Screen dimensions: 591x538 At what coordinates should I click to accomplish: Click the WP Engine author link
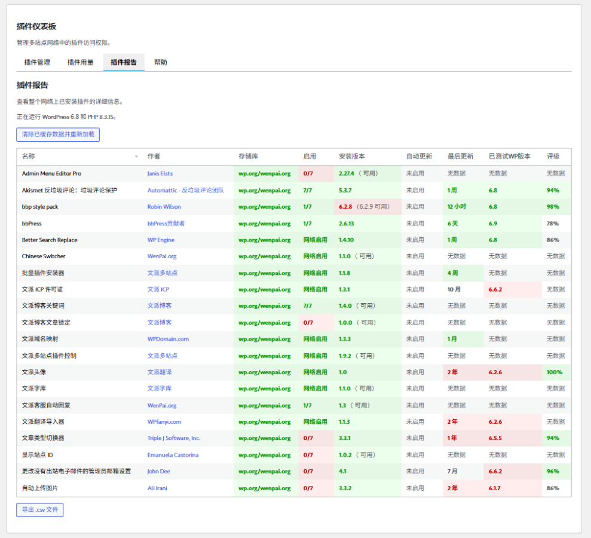161,240
